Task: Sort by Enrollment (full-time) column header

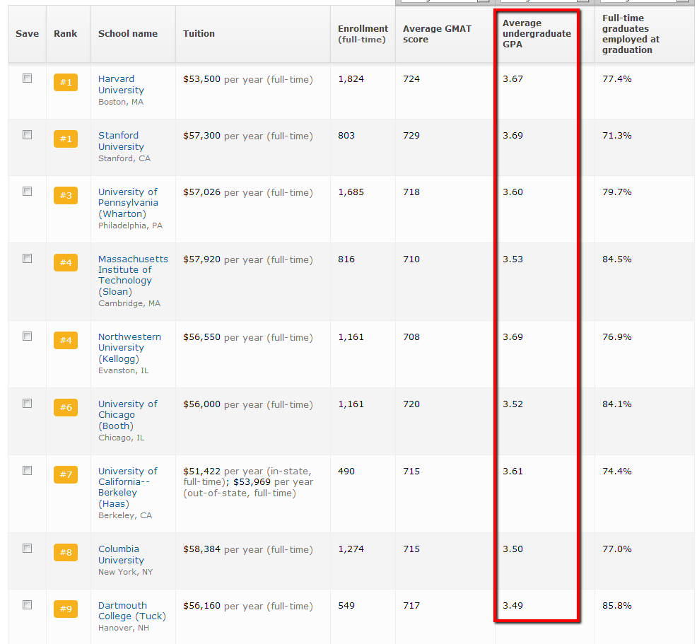Action: pyautogui.click(x=363, y=34)
